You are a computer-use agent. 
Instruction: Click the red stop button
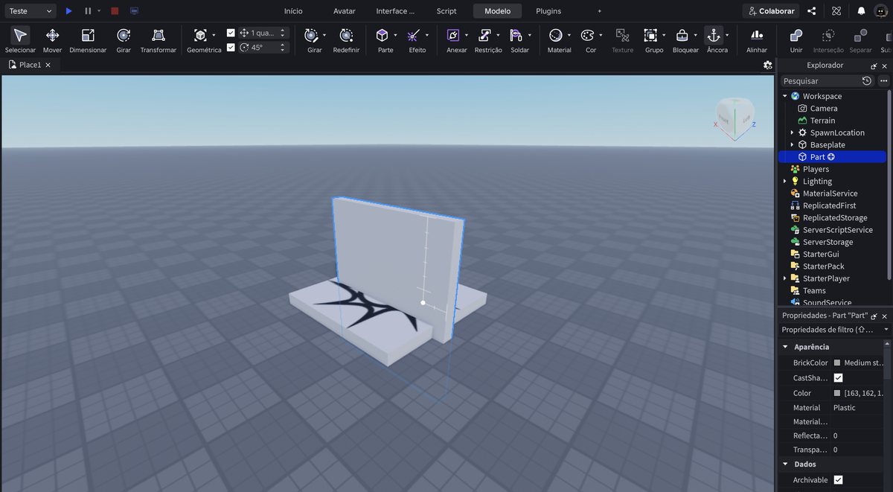[x=115, y=11]
